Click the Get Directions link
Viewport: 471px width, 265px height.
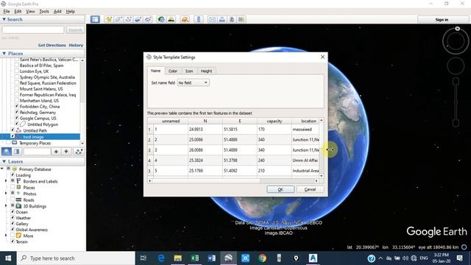(x=52, y=45)
